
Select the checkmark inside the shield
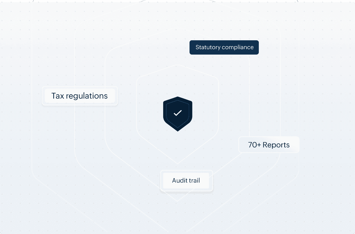(x=178, y=113)
